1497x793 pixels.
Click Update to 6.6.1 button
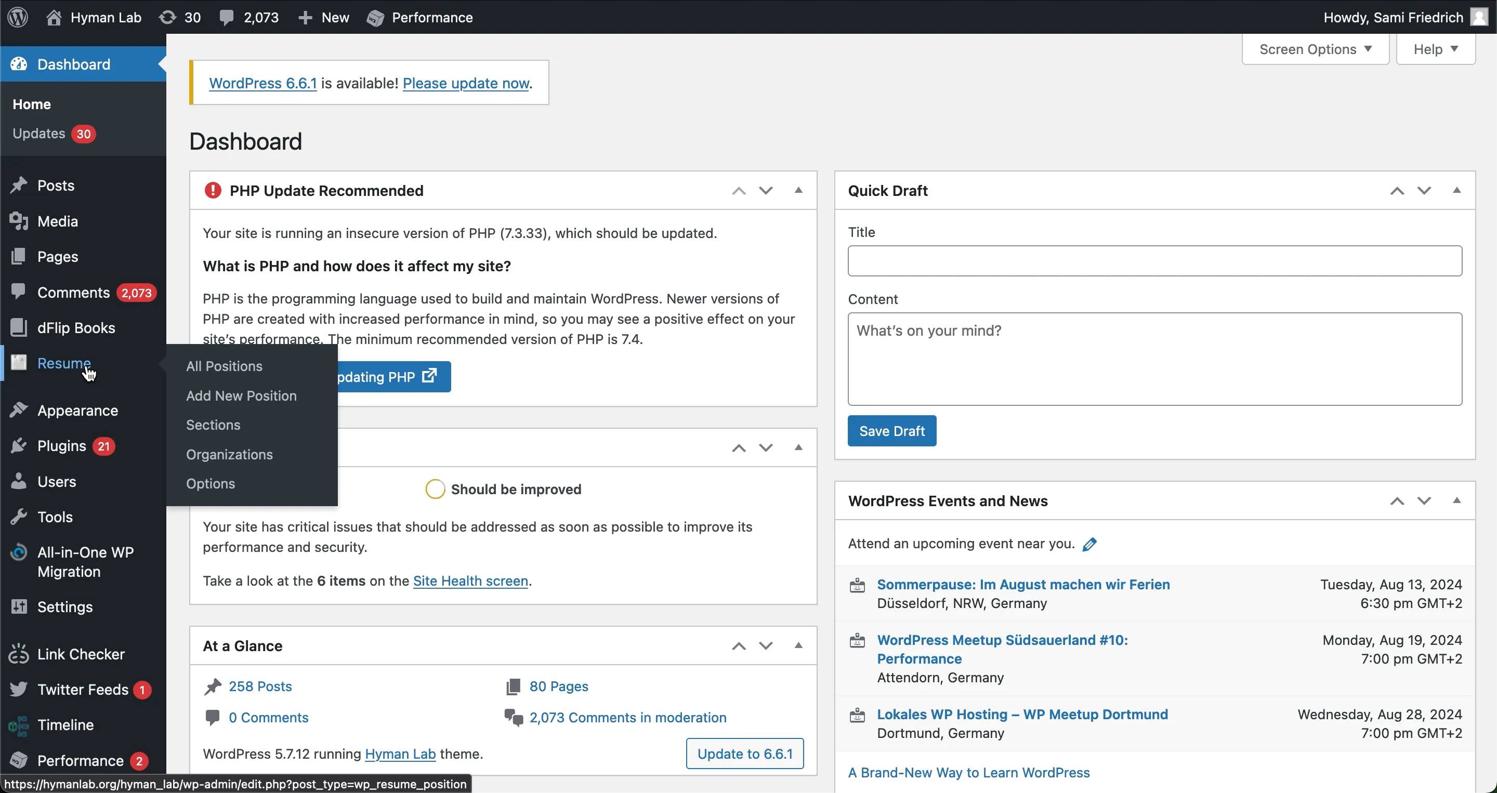click(745, 754)
